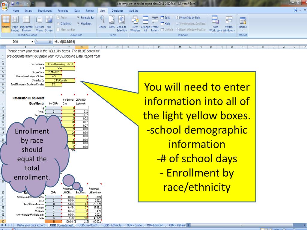
Task: Open Custom Views dialog
Action: (39, 24)
